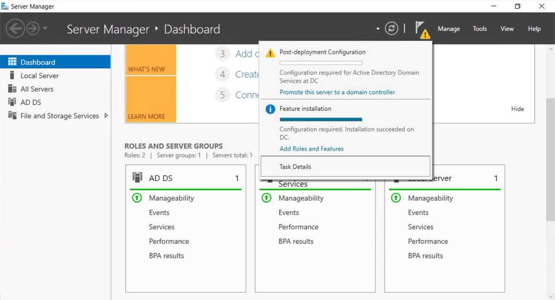Open AD DS Manageability
This screenshot has height=300, width=555.
(171, 198)
